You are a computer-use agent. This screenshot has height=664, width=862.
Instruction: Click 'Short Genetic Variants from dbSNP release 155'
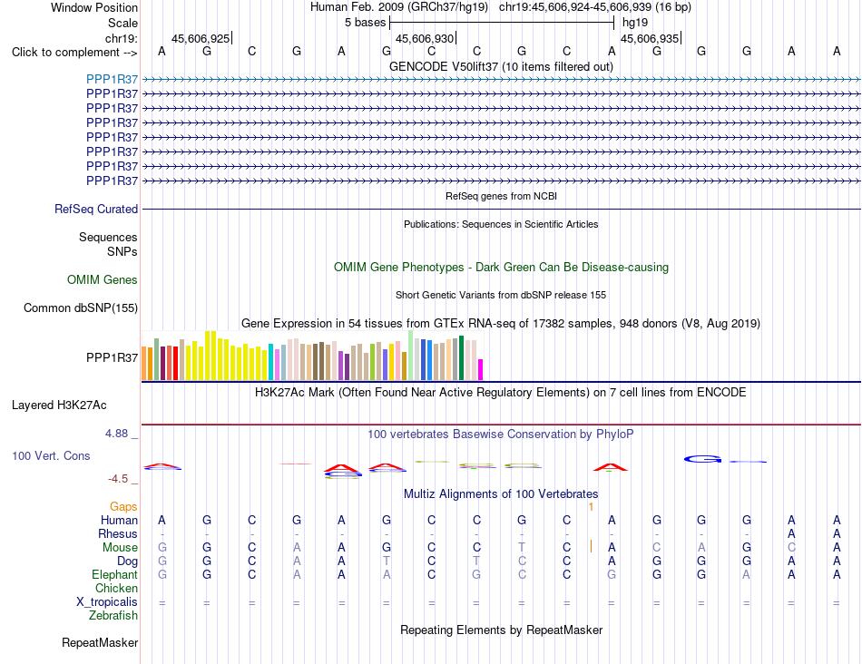501,295
